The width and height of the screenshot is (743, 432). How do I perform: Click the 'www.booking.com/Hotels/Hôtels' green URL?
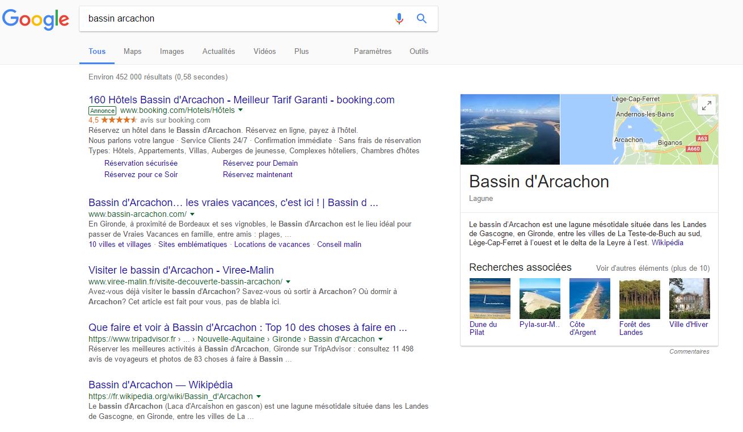tap(178, 110)
